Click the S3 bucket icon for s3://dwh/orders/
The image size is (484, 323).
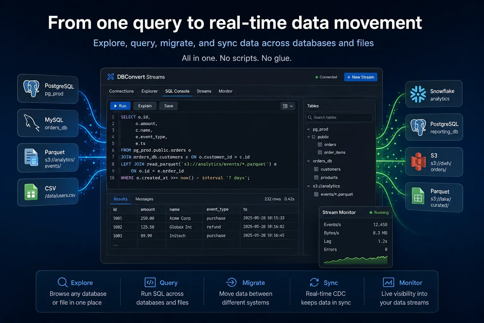pyautogui.click(x=418, y=161)
